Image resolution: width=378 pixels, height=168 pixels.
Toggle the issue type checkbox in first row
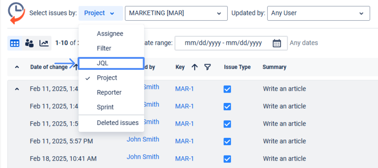point(227,89)
